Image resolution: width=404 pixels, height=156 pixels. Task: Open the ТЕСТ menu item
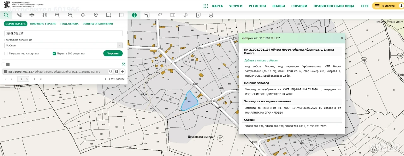365,6
